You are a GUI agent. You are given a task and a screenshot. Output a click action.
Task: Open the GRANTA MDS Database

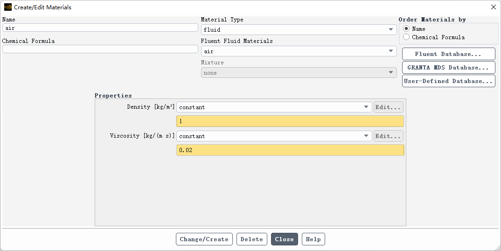pyautogui.click(x=448, y=68)
